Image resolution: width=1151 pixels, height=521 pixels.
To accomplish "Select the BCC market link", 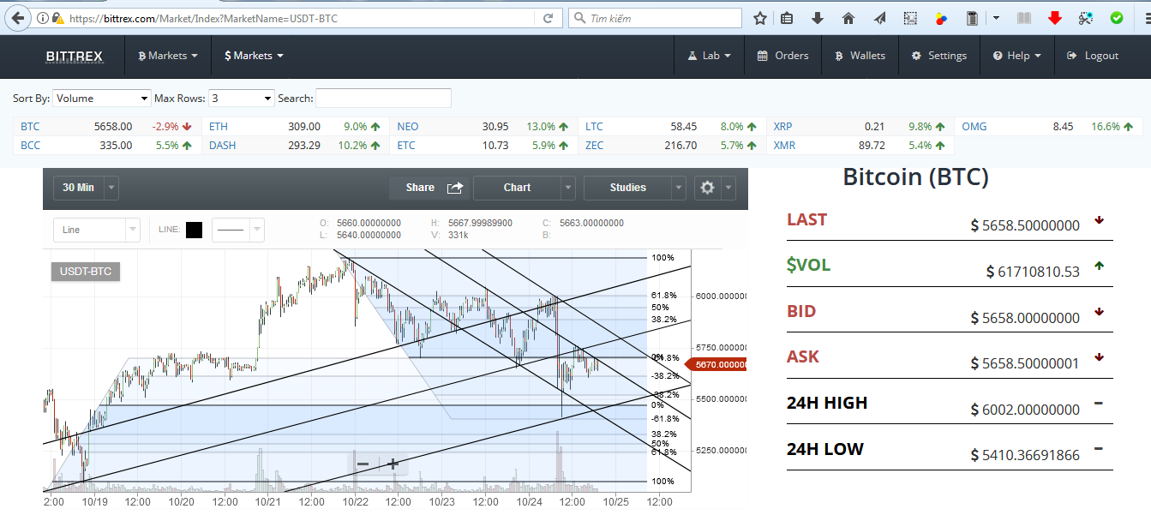I will pyautogui.click(x=30, y=145).
